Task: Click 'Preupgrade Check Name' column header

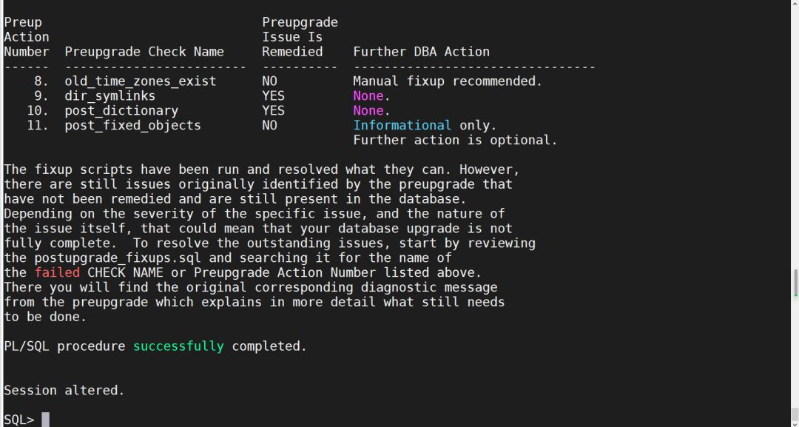Action: point(144,52)
